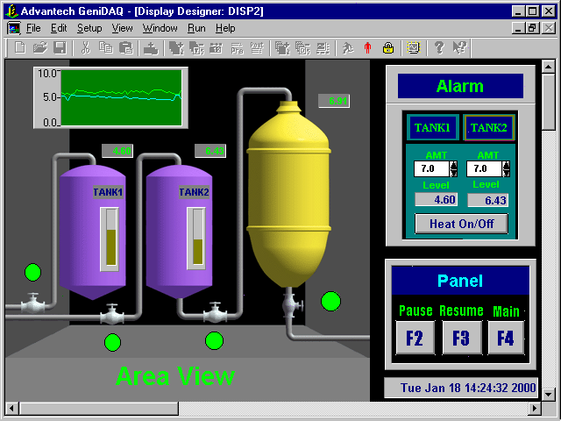Open the Run menu

(196, 28)
